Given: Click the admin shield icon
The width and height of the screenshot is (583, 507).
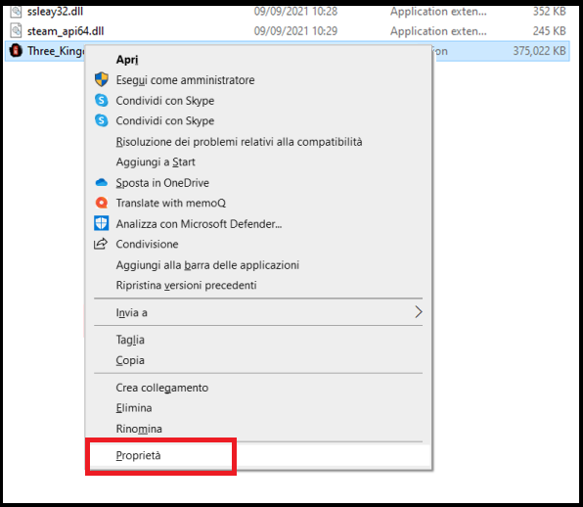Looking at the screenshot, I should 101,79.
